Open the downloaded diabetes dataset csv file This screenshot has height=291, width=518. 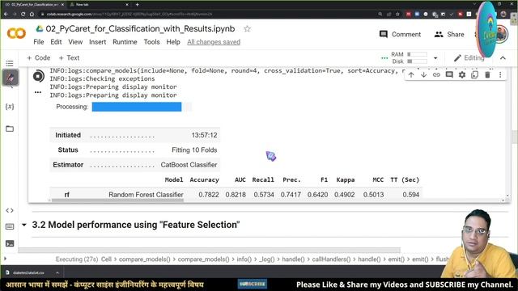(28, 273)
